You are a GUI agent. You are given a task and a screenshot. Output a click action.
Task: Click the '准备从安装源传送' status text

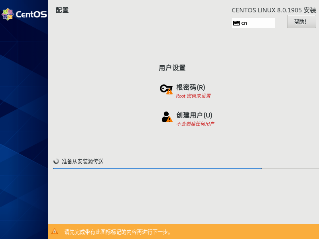coord(83,162)
